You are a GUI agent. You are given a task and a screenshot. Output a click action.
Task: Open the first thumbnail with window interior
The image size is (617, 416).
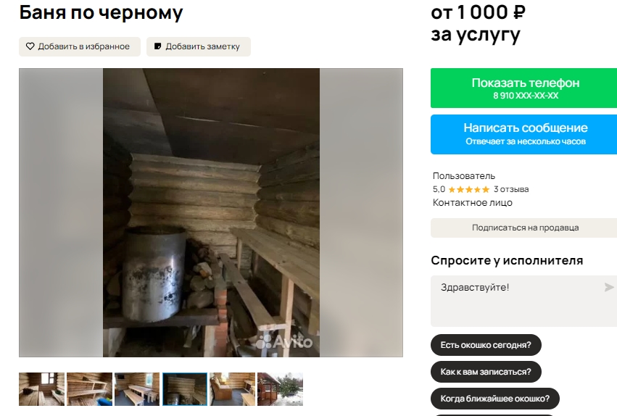pos(42,389)
